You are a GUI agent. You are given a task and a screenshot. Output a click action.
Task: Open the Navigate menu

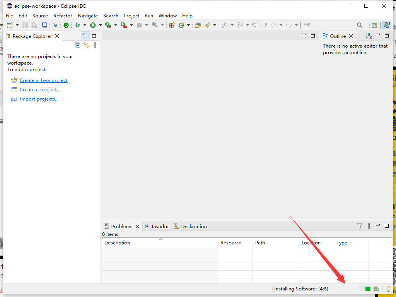88,15
